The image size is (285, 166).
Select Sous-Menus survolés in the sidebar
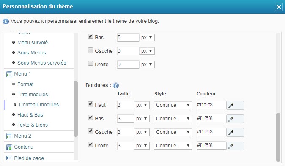41,63
